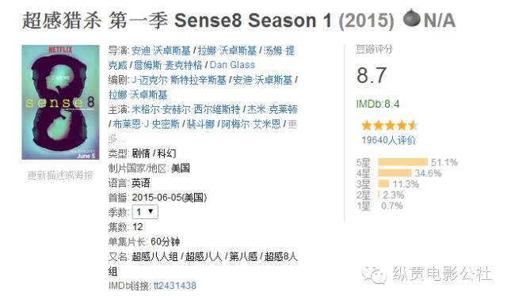Open director link Dan Glass

(232, 65)
